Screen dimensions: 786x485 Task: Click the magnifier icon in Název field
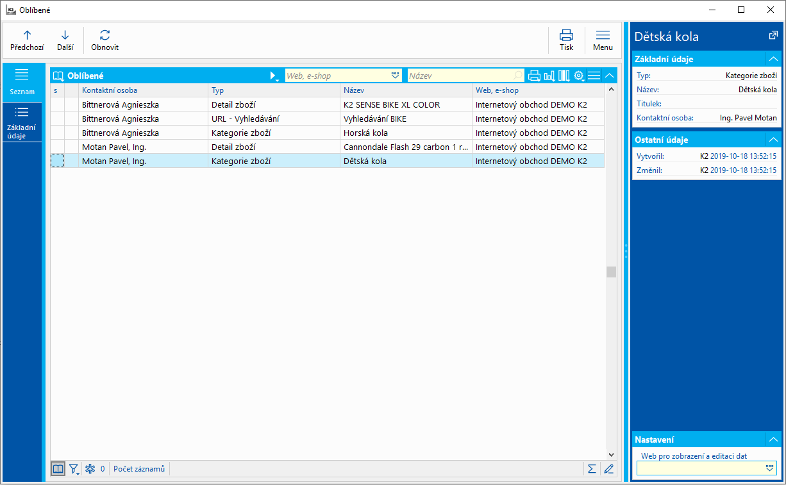[x=518, y=76]
